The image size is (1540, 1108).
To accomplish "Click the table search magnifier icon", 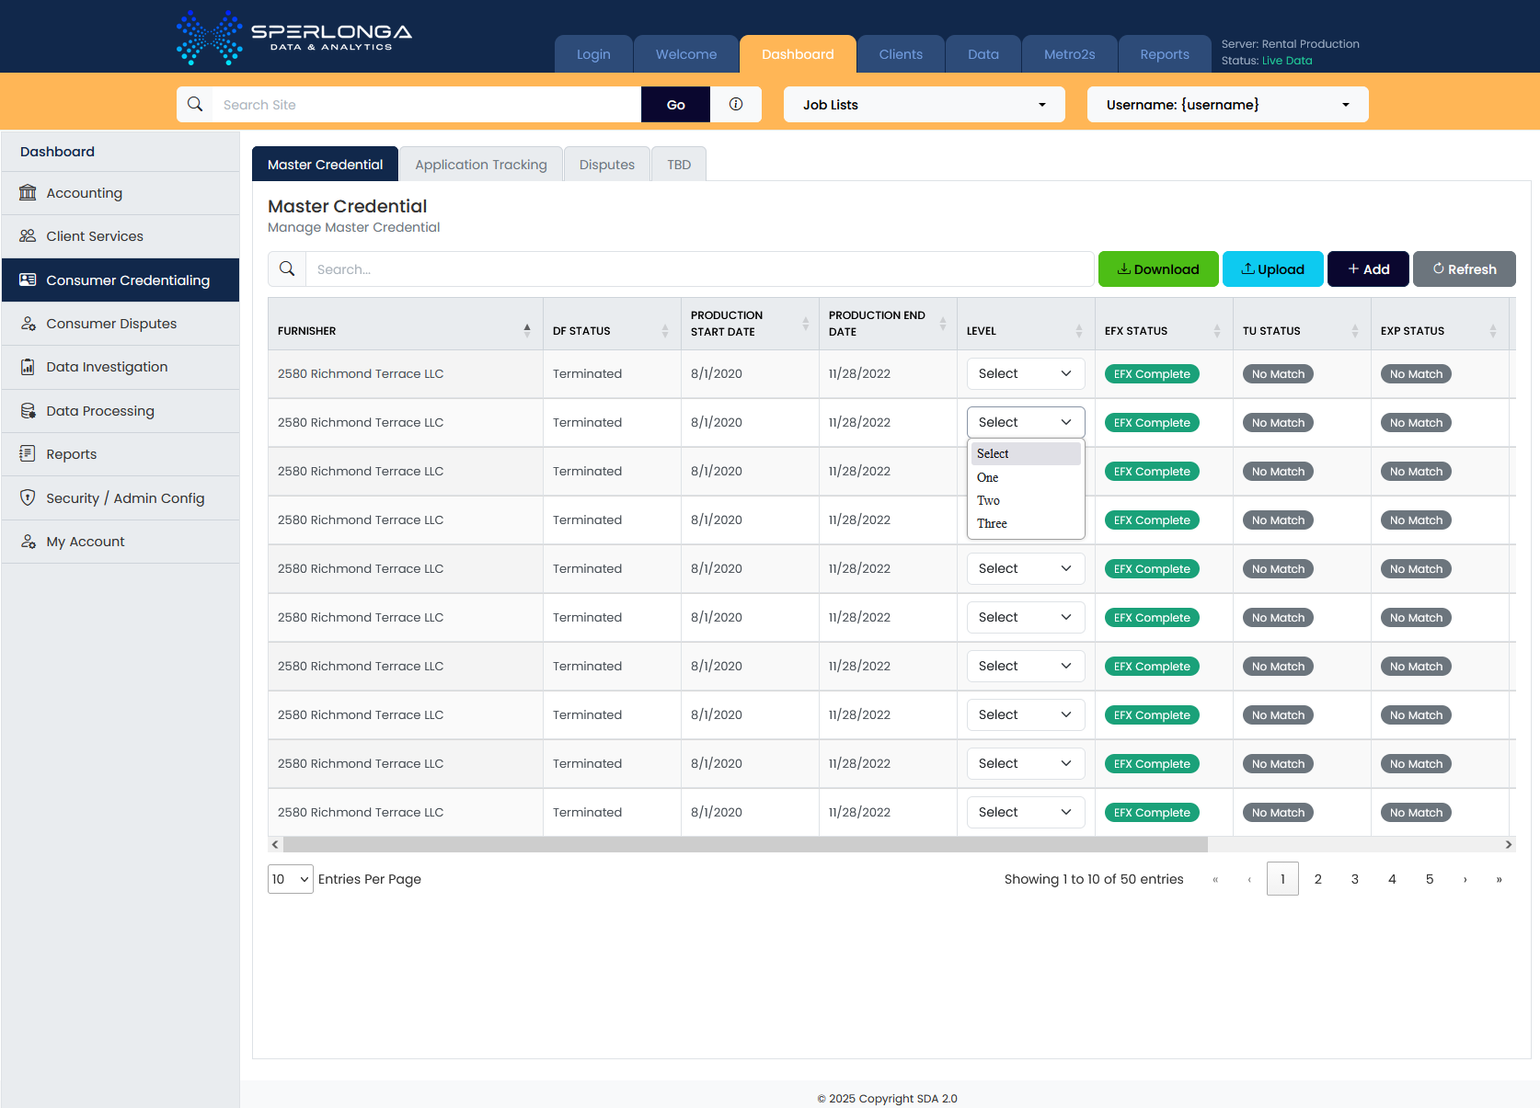I will pyautogui.click(x=287, y=268).
